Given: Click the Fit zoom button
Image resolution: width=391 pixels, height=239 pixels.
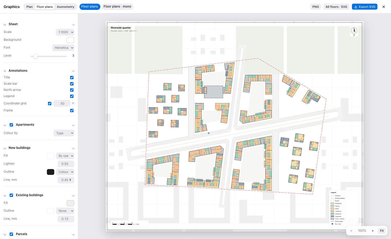Looking at the screenshot, I should (382, 231).
